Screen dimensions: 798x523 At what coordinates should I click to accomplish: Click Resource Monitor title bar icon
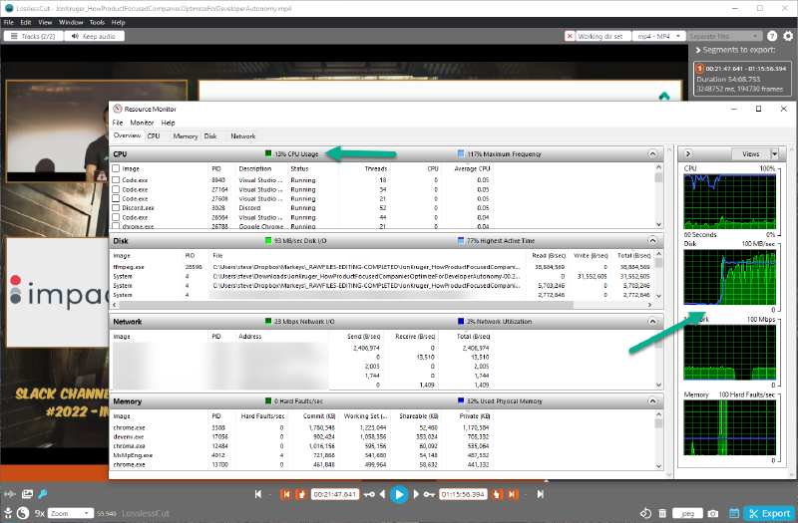[118, 109]
